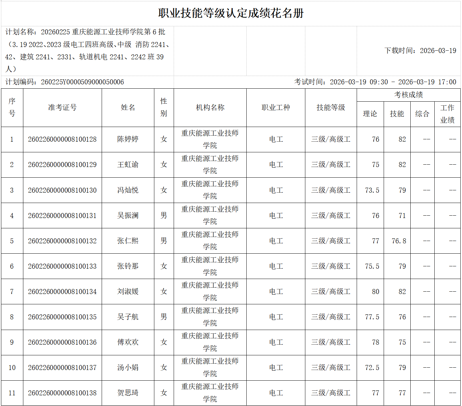
Task: Click exam number 2602260000008100138
Action: point(62,393)
